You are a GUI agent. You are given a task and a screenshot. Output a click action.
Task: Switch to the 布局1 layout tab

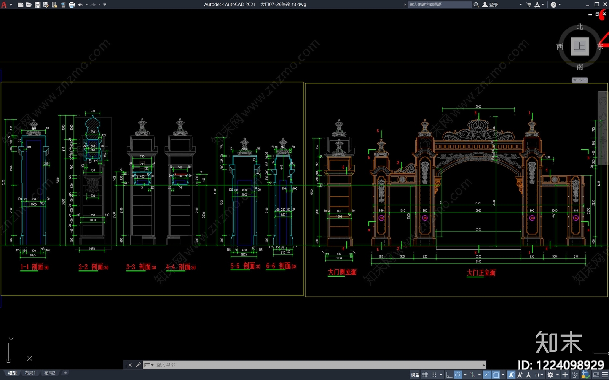click(x=30, y=373)
